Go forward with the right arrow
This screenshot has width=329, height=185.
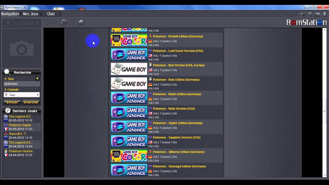pyautogui.click(x=55, y=23)
